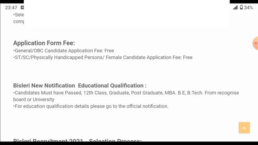The width and height of the screenshot is (258, 145).
Task: Select the Bisleri New Notification Educational Qualification heading
Action: pos(80,85)
